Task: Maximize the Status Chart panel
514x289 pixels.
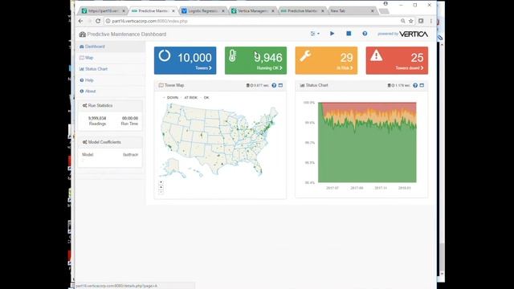Action: [x=422, y=85]
